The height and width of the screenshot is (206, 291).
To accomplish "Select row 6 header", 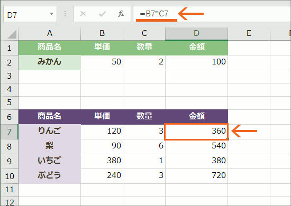I will (10, 117).
